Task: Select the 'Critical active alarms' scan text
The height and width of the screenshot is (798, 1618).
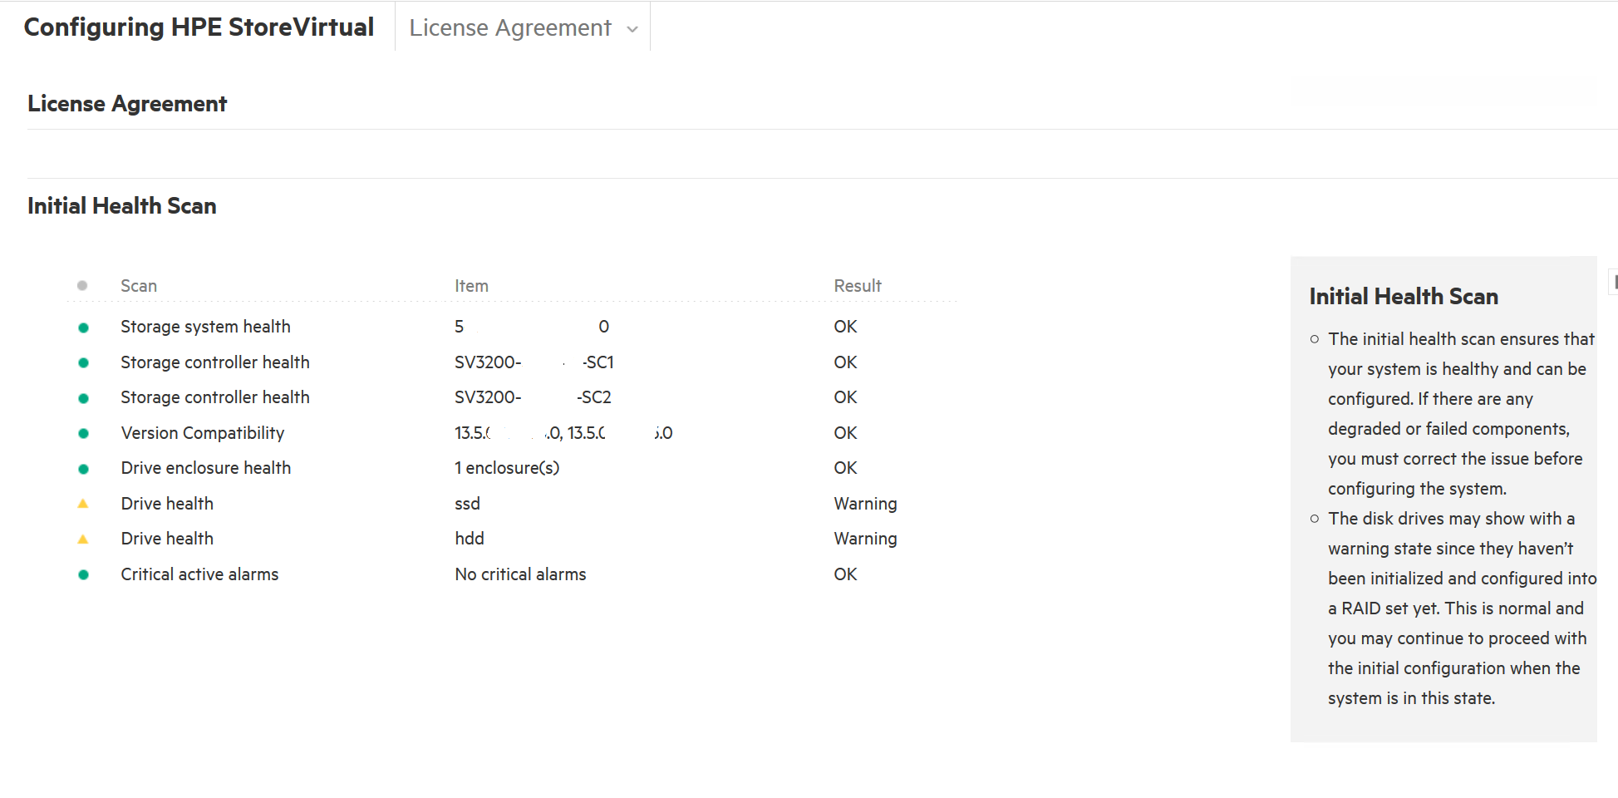Action: coord(199,574)
